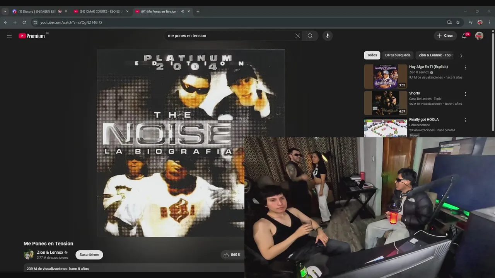Open the Chrome profile avatar
Viewport: 495px width, 278px height.
pyautogui.click(x=480, y=22)
